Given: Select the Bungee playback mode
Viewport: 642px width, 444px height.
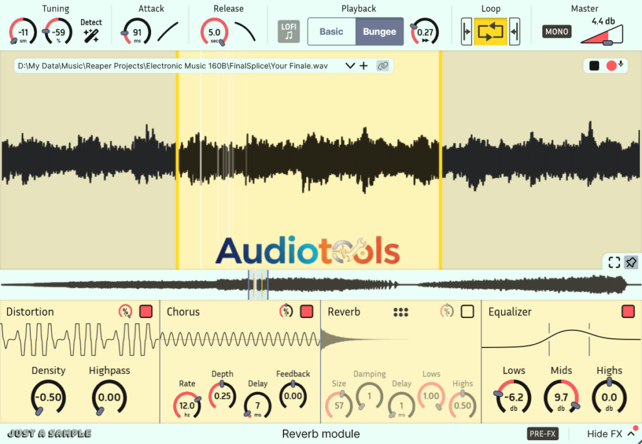Looking at the screenshot, I should pyautogui.click(x=379, y=31).
